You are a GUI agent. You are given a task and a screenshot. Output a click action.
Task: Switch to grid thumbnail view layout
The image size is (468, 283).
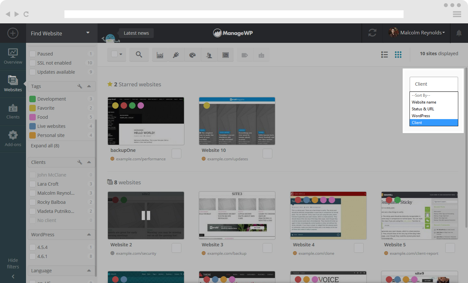(398, 55)
